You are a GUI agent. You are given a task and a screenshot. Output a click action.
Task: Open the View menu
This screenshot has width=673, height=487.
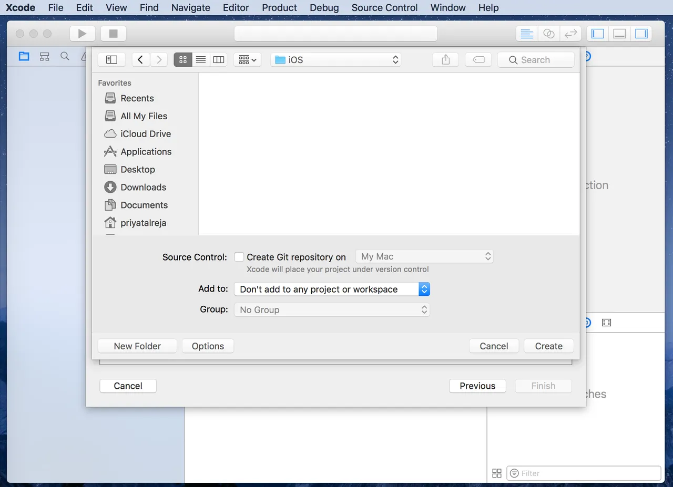[x=116, y=7]
